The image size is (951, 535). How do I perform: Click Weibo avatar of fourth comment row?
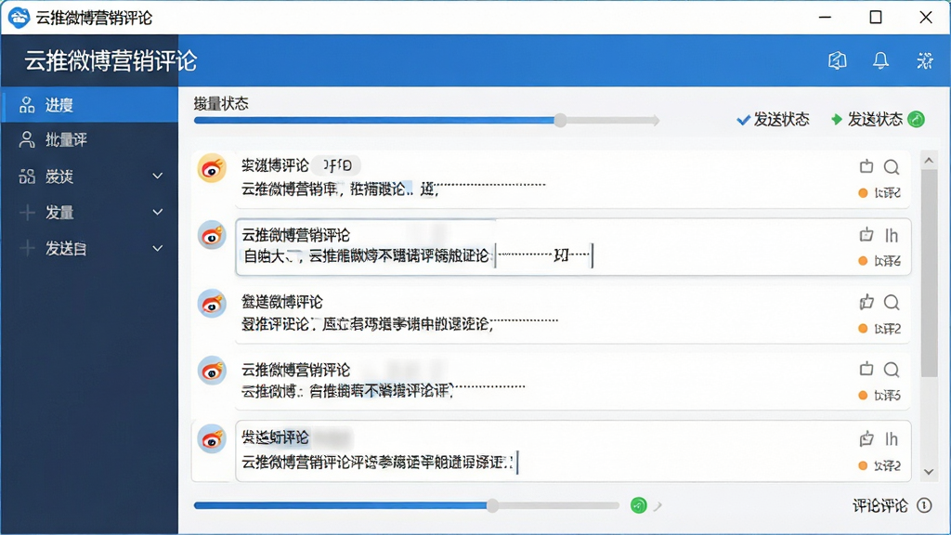pyautogui.click(x=212, y=371)
